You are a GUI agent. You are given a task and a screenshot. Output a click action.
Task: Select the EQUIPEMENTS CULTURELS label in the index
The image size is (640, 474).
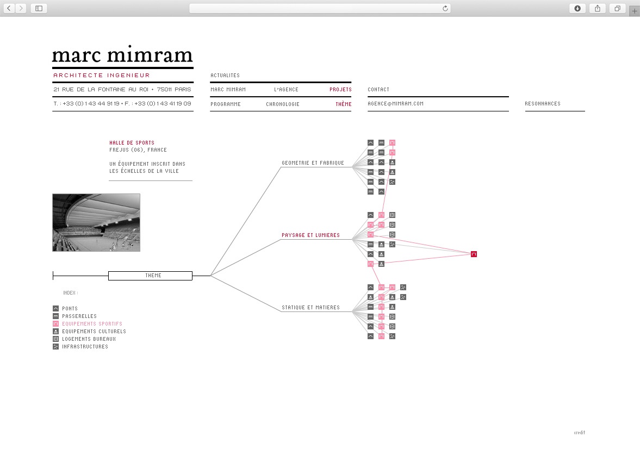pyautogui.click(x=94, y=331)
